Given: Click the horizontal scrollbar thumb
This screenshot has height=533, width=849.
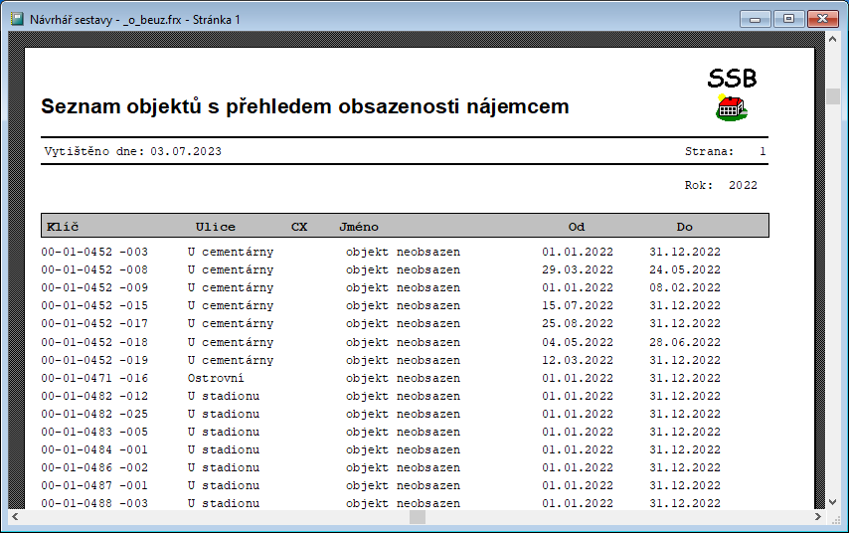Looking at the screenshot, I should tap(418, 517).
